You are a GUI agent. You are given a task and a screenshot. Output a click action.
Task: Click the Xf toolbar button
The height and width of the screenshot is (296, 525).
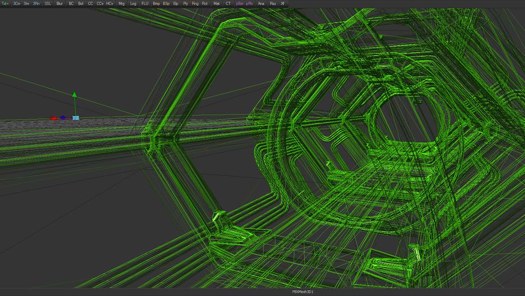[283, 4]
